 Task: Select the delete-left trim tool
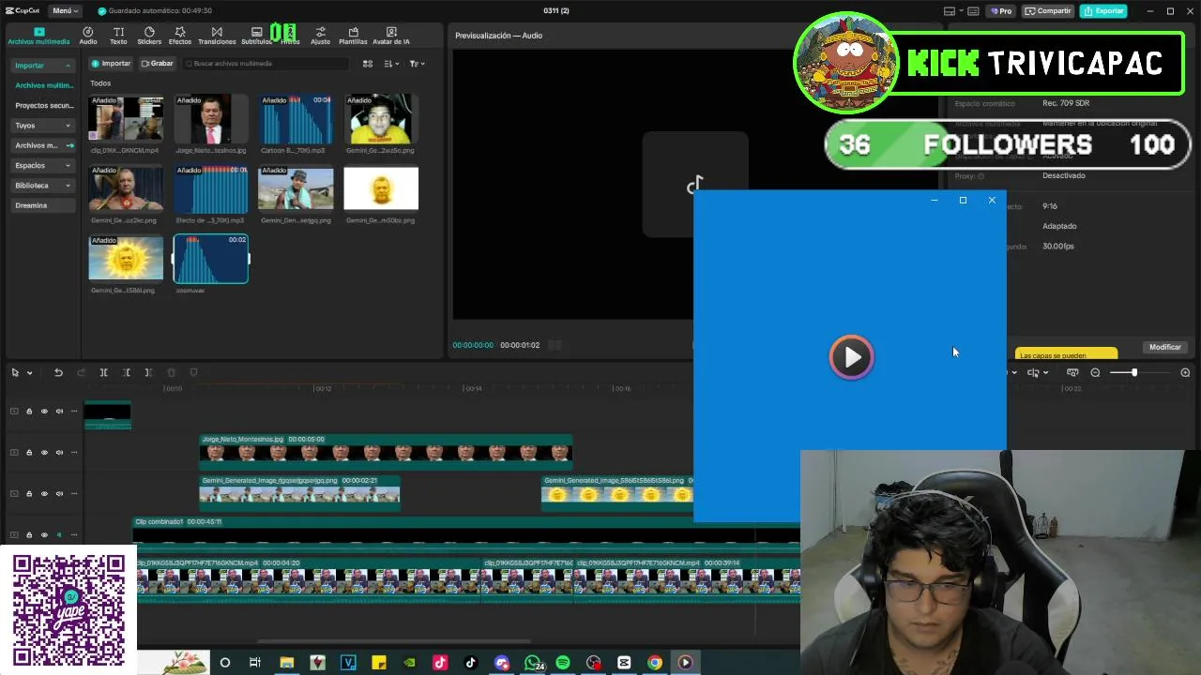click(x=126, y=372)
